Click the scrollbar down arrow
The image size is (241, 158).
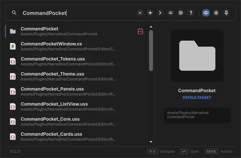click(151, 142)
